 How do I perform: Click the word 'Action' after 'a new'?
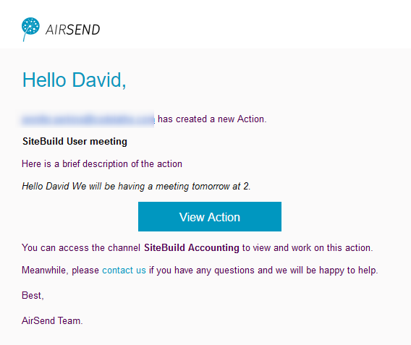point(252,119)
